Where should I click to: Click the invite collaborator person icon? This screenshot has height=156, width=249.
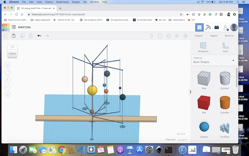point(226,27)
